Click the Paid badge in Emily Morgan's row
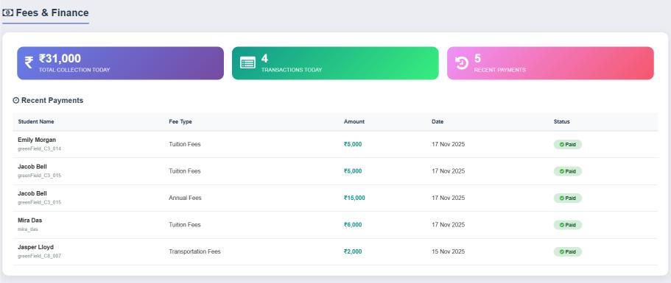 (567, 144)
